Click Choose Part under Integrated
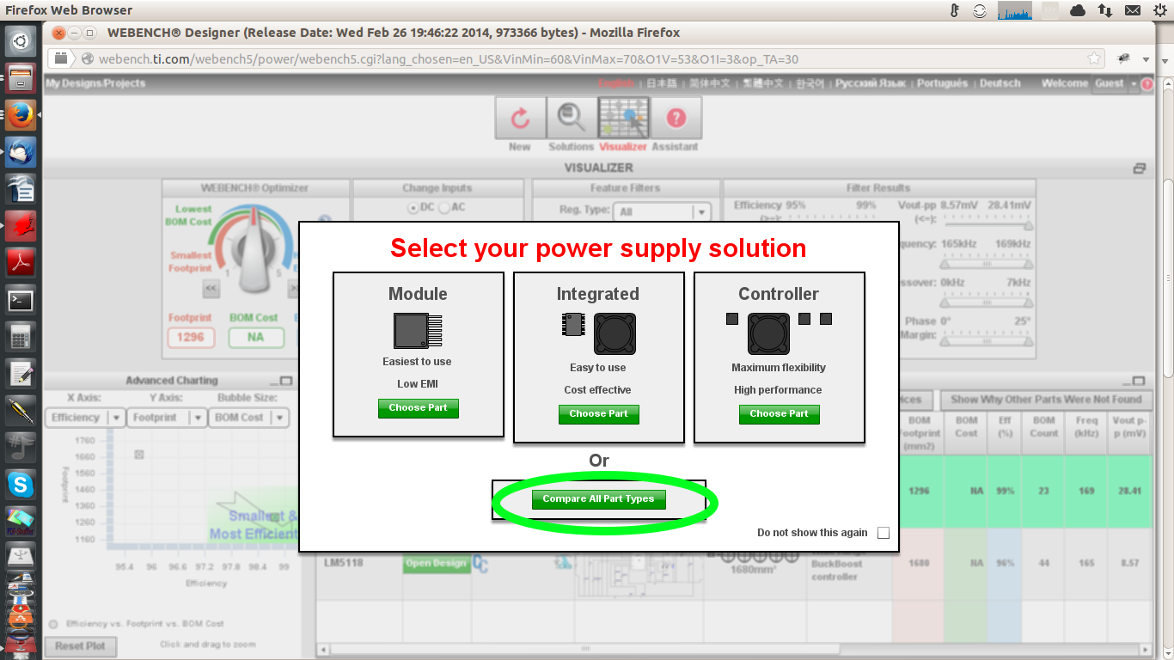 pos(598,414)
